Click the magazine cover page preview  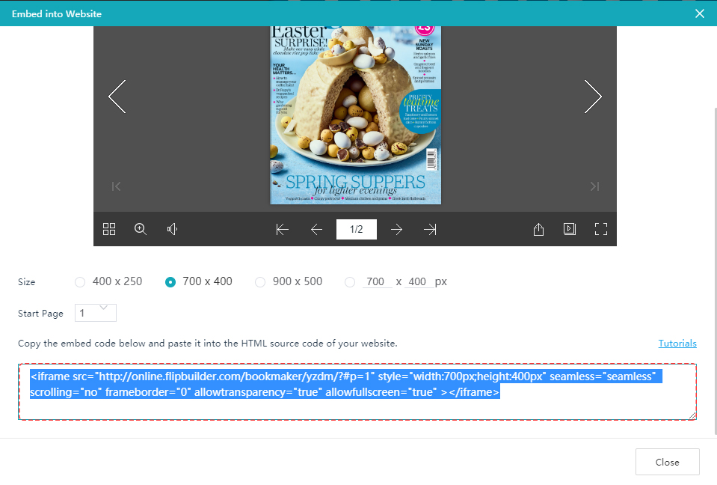[x=355, y=115]
